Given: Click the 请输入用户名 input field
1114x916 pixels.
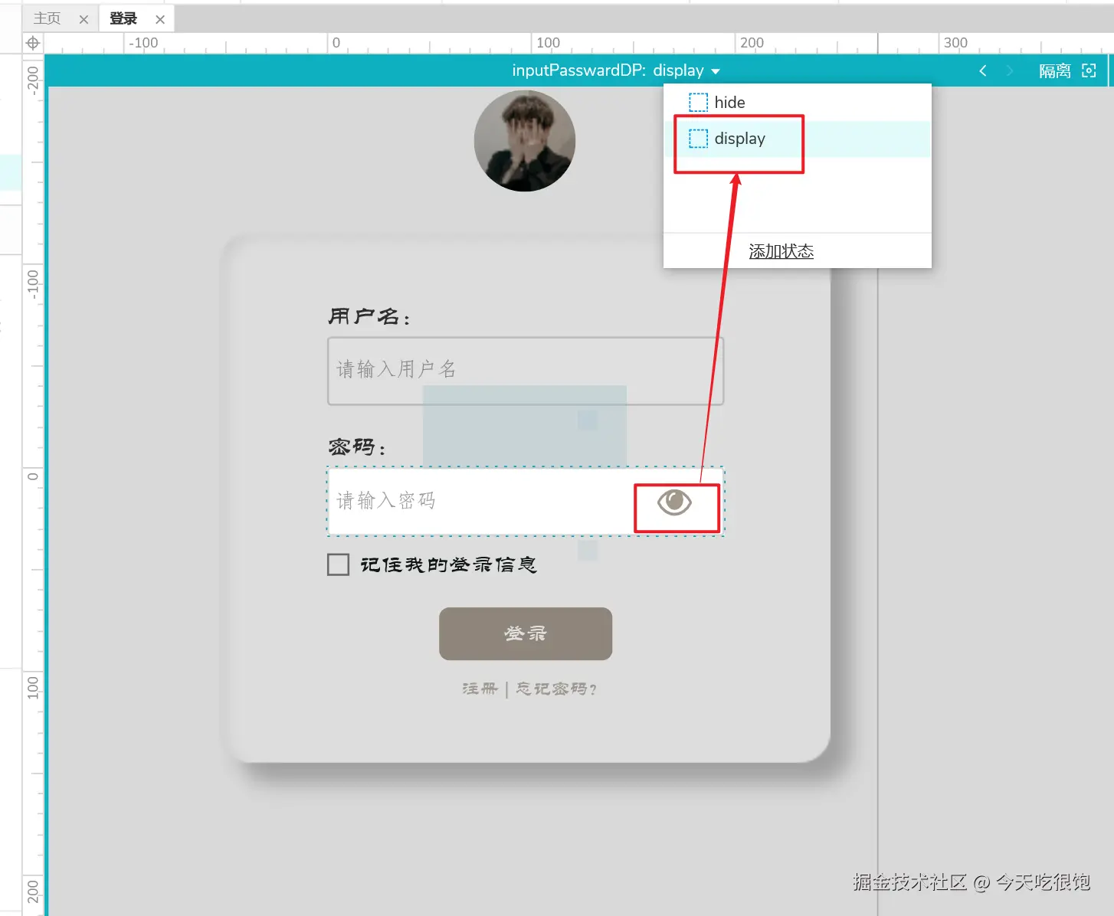Looking at the screenshot, I should click(526, 371).
